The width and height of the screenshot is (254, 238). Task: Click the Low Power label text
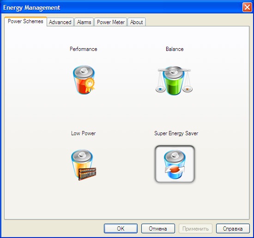click(84, 133)
